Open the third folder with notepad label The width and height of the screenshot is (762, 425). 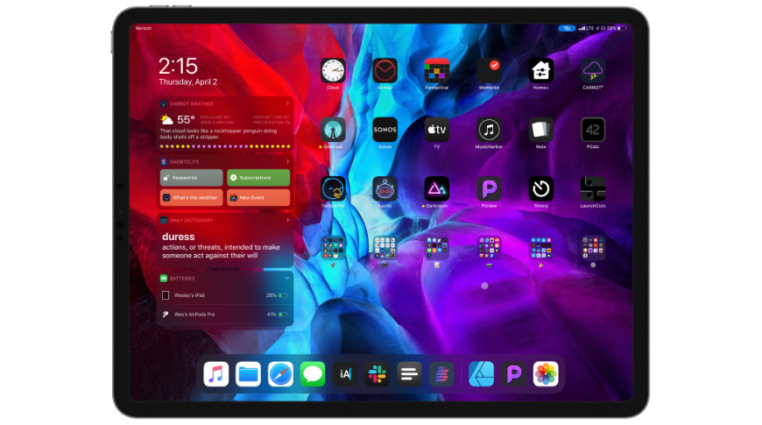[437, 247]
